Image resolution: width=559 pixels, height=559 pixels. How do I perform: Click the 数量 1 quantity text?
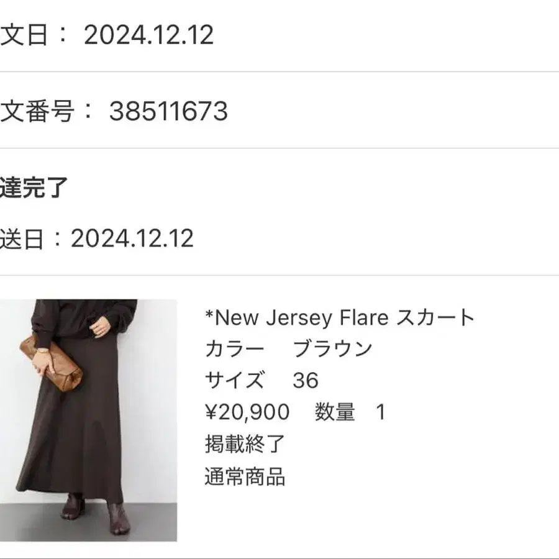(x=350, y=412)
